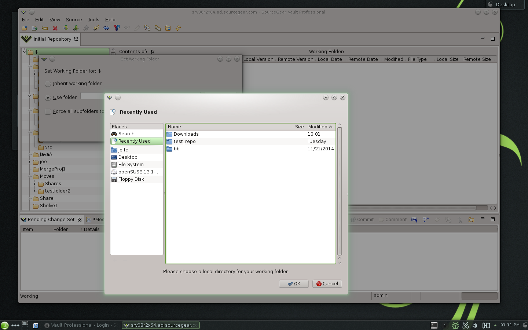Select the test_repo folder row

point(250,142)
